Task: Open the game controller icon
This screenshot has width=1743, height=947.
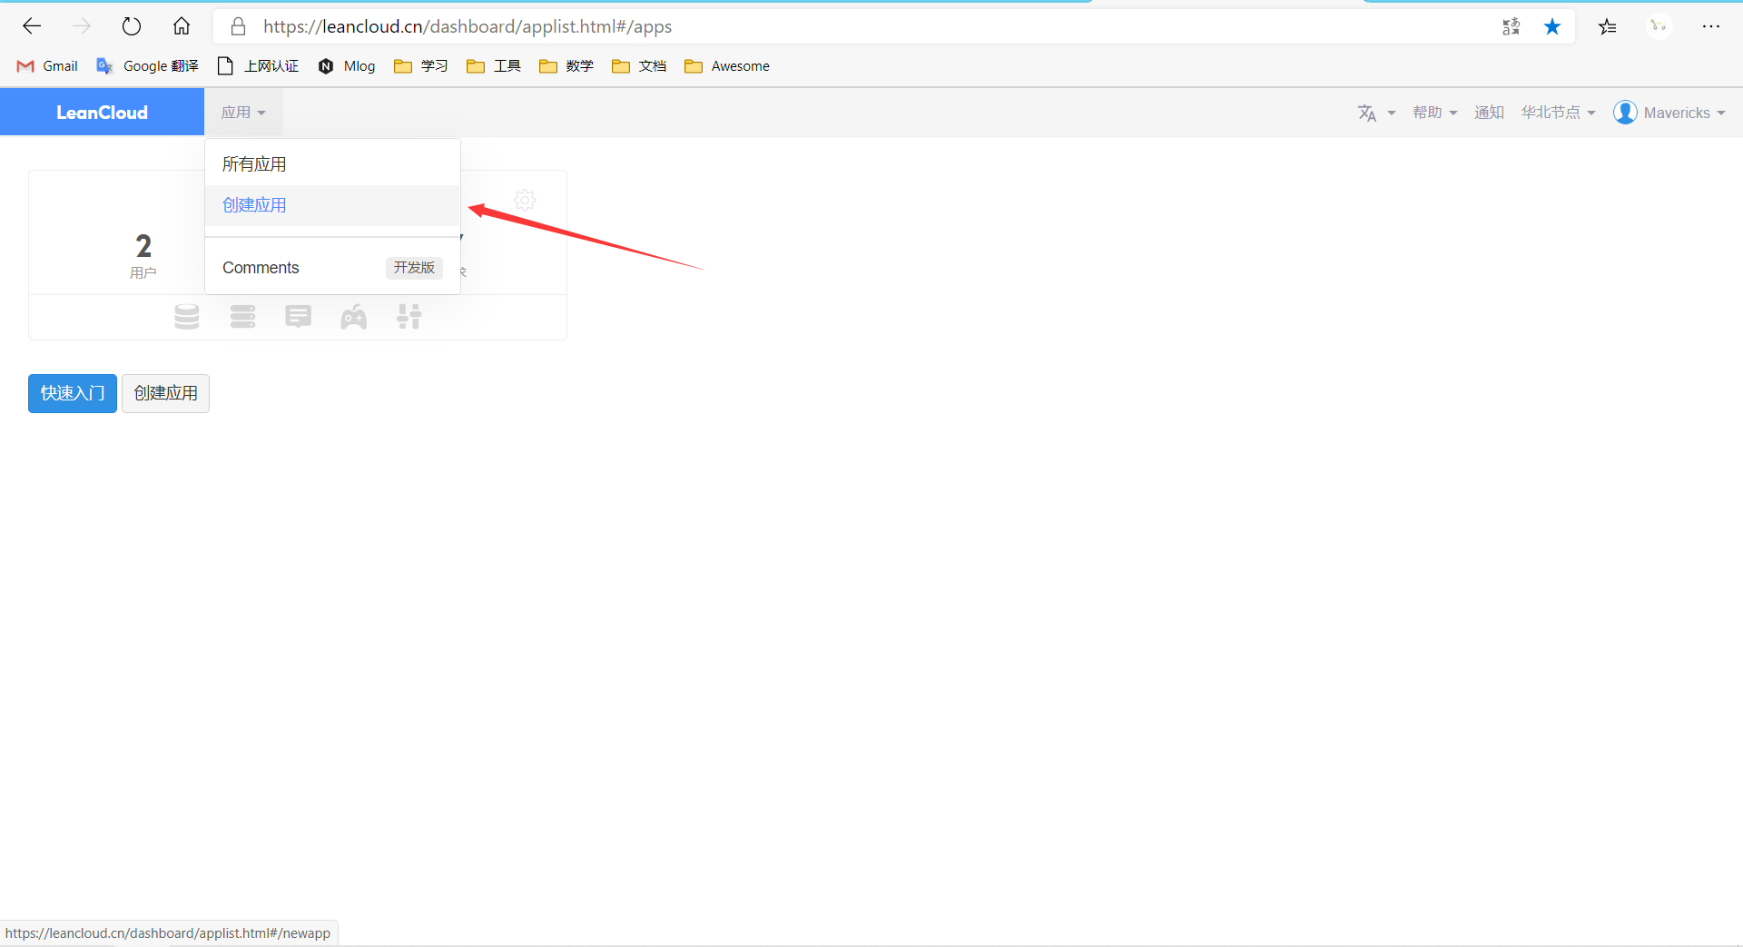Action: click(x=353, y=317)
